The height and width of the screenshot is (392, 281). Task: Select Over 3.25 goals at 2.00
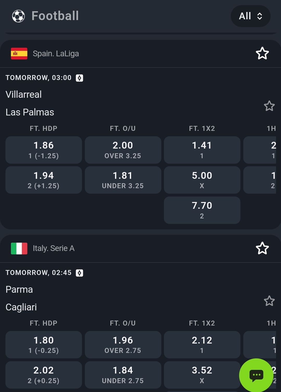[123, 150]
